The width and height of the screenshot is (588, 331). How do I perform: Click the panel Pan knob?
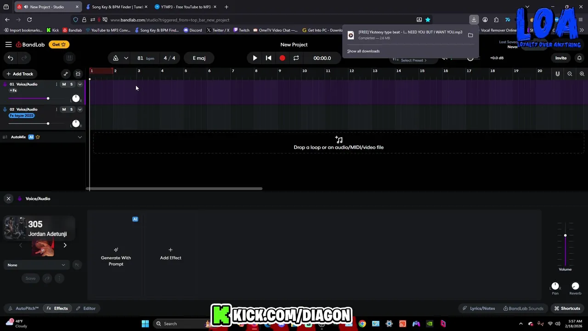(555, 286)
